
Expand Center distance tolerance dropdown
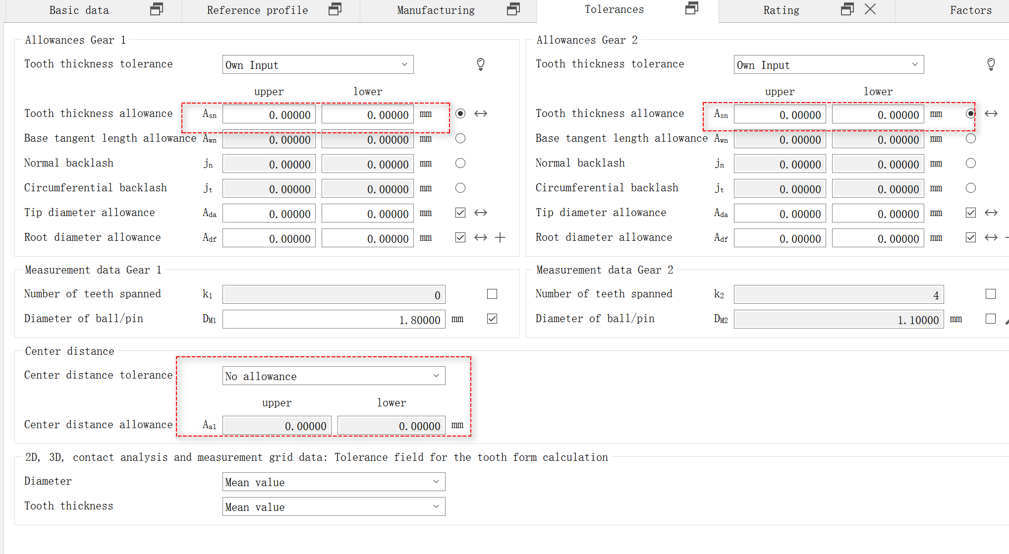(334, 376)
